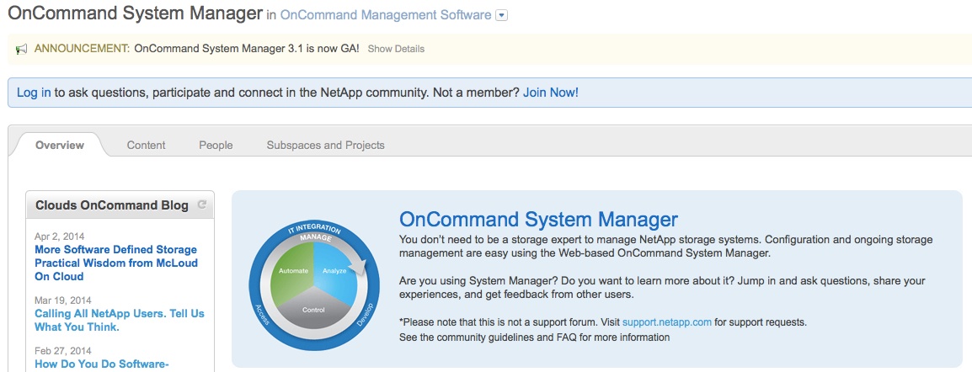This screenshot has height=372, width=972.
Task: Click the gray Control segment in diagram
Action: 313,307
